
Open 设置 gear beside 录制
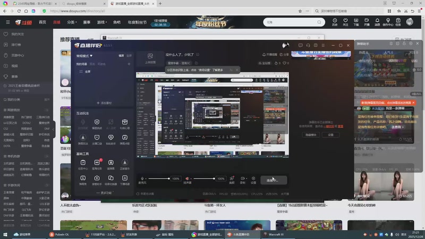253,180
